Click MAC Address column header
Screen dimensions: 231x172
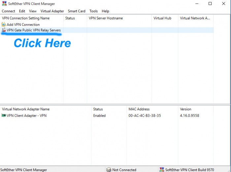152,109
